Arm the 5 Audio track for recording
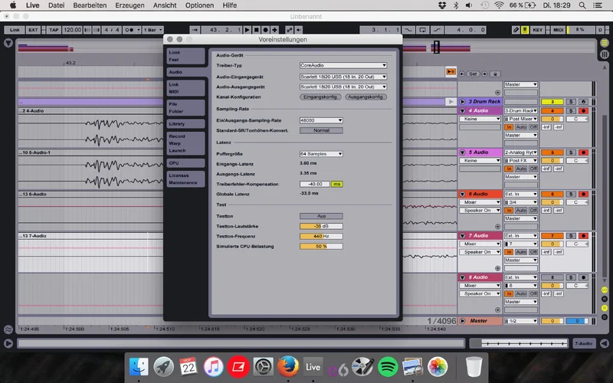Screen dimensions: 613x383 (x=583, y=152)
